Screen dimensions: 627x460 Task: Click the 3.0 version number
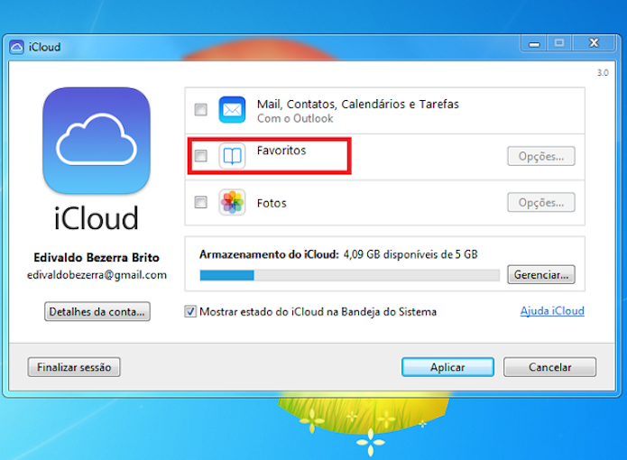click(x=603, y=73)
